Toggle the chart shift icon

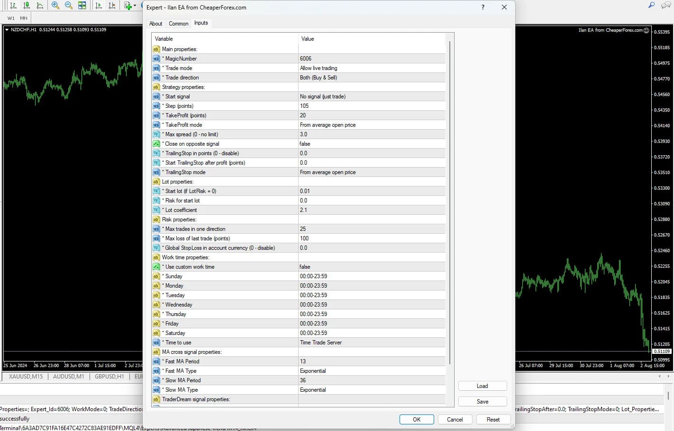[112, 5]
